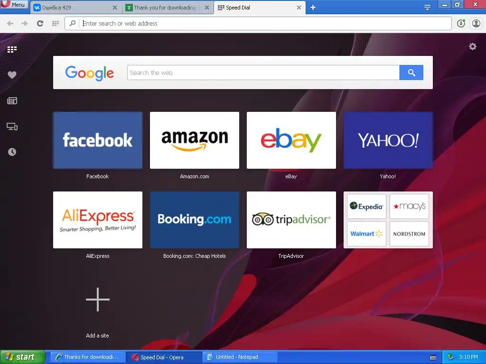486x364 pixels.
Task: Click the Amazon.com label
Action: [x=194, y=176]
